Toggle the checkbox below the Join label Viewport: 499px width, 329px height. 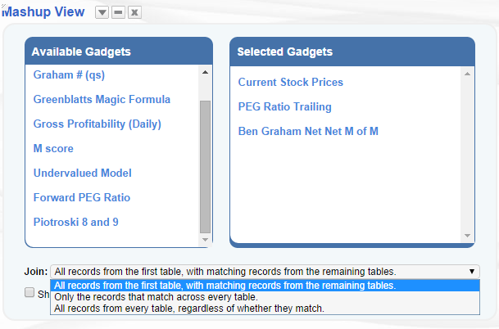coord(29,292)
